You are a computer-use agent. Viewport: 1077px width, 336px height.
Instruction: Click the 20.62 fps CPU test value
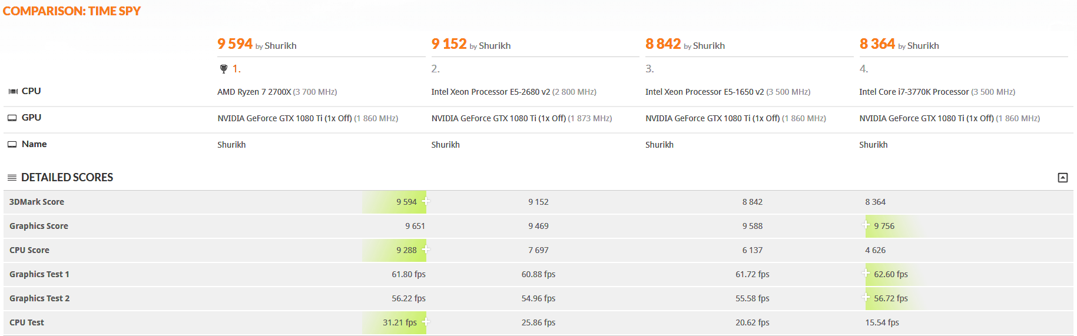[753, 322]
